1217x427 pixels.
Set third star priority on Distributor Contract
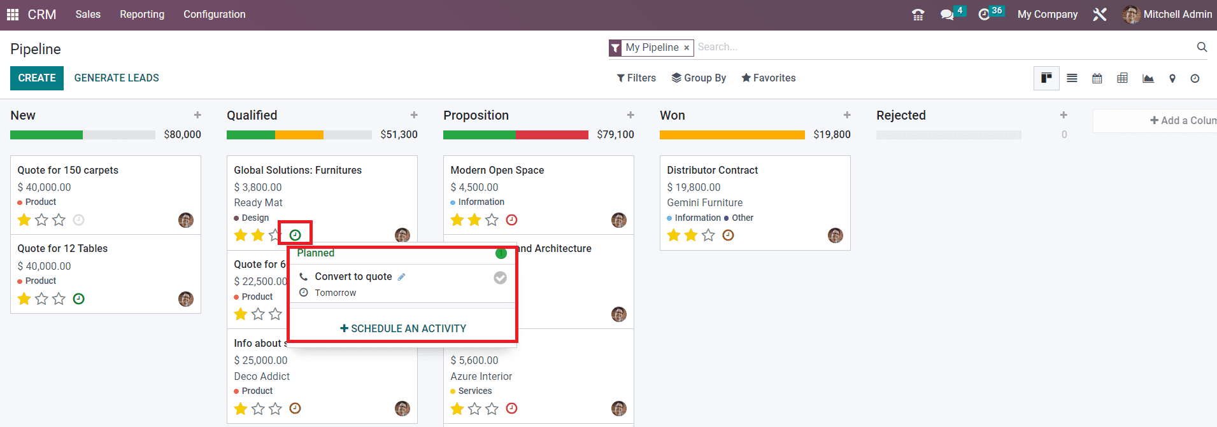click(x=708, y=235)
